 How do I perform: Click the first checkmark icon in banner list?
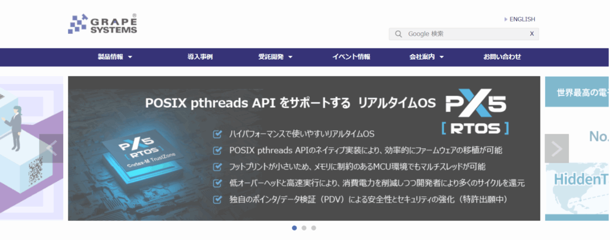[217, 133]
